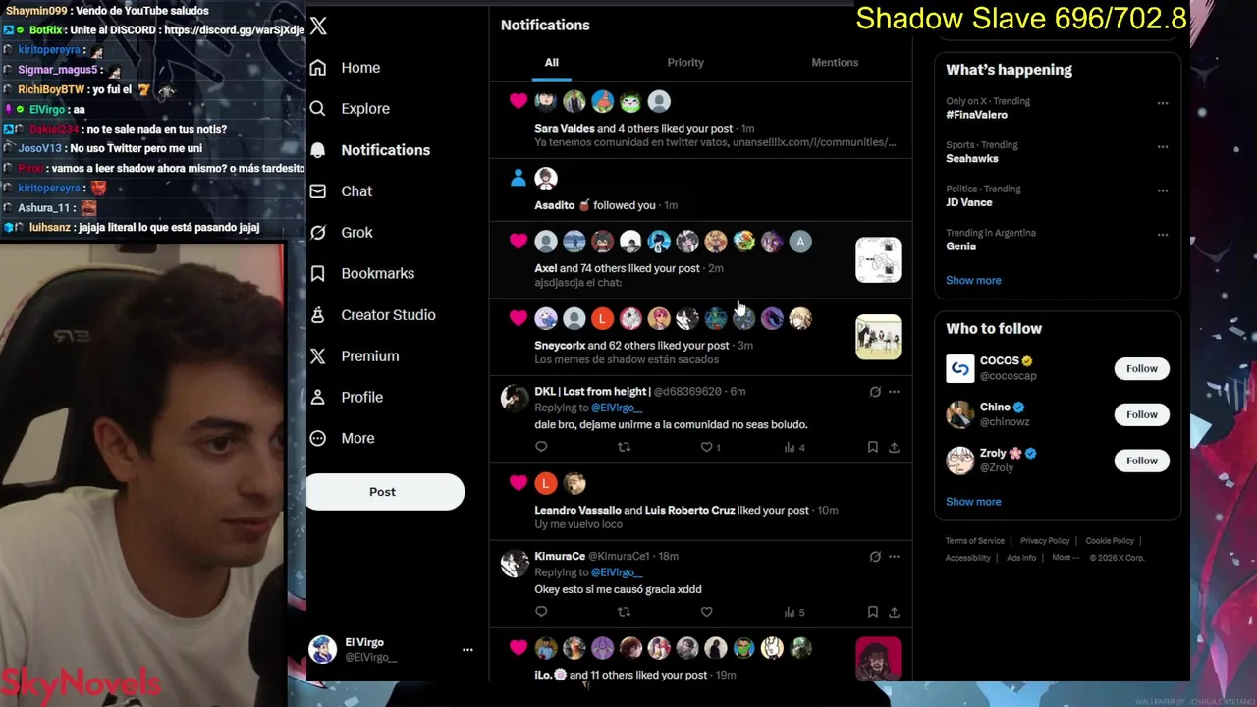The height and width of the screenshot is (707, 1257).
Task: Switch to the All notifications tab
Action: pos(552,62)
